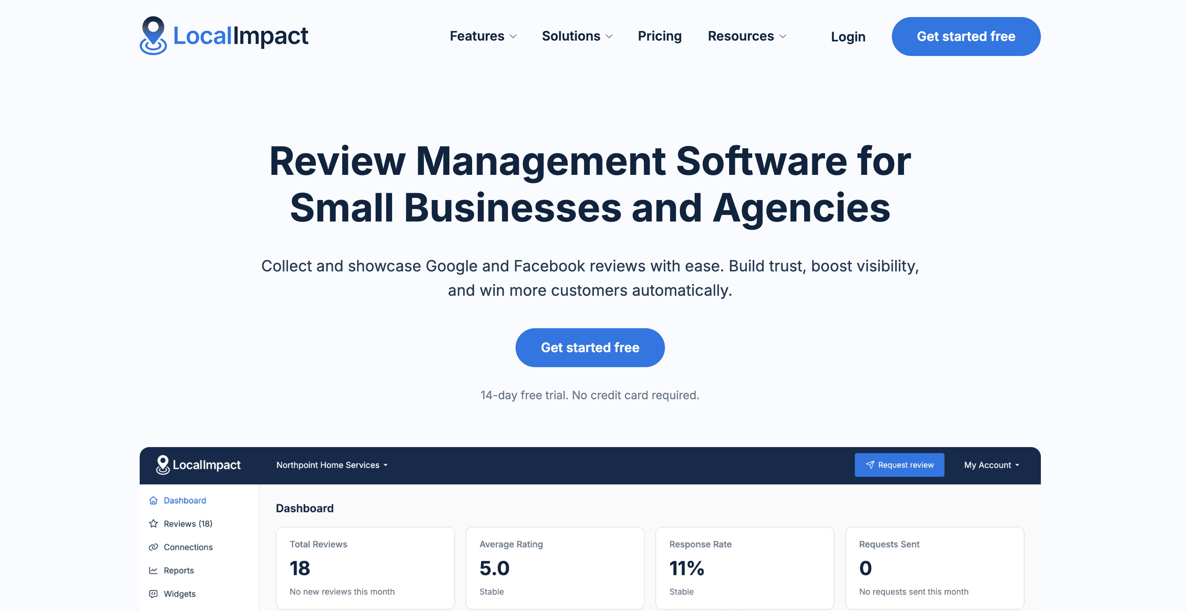Click the Login link

pos(848,37)
